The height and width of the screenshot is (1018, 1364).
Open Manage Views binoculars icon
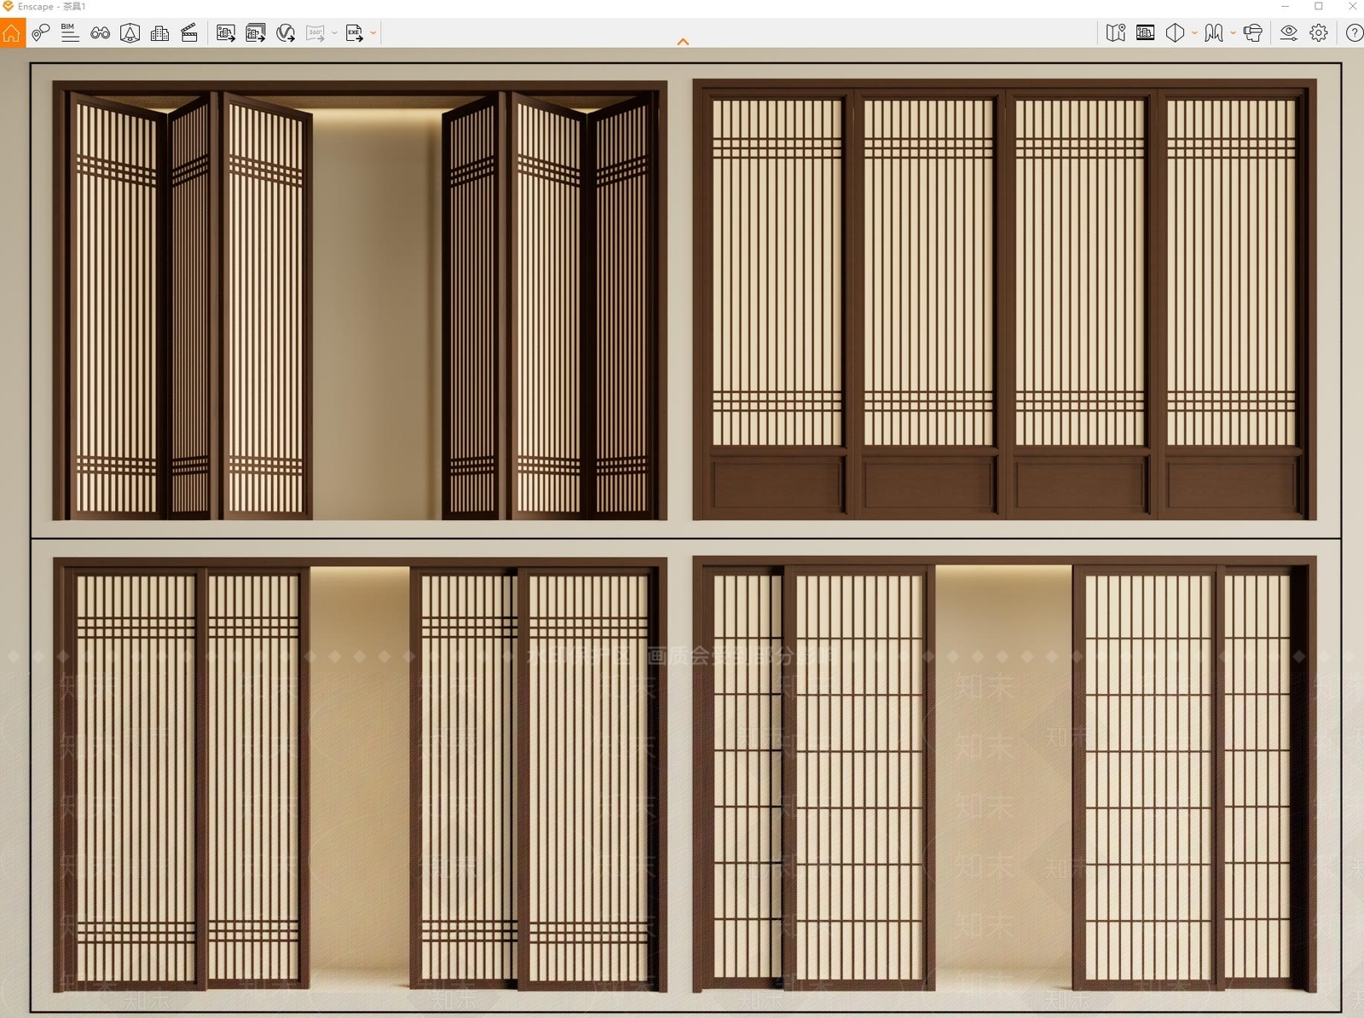coord(101,33)
